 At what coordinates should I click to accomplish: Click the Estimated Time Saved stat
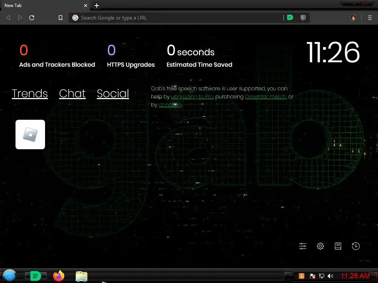(199, 56)
